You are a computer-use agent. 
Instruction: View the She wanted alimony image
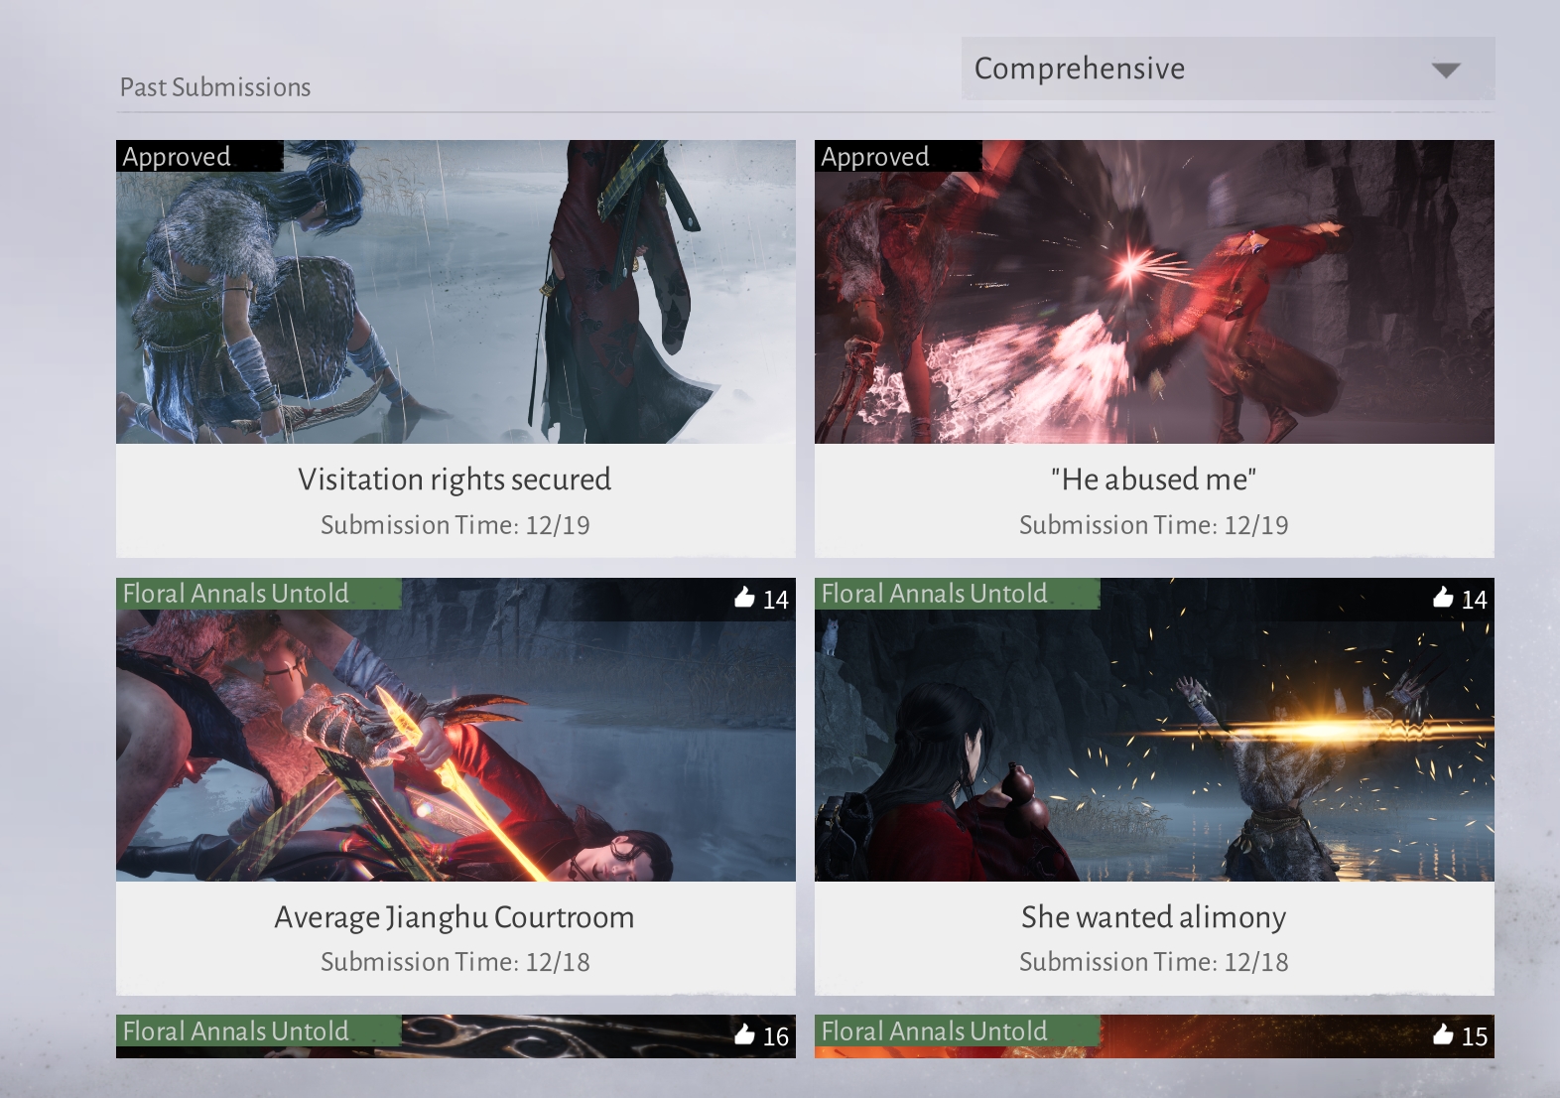click(1154, 730)
